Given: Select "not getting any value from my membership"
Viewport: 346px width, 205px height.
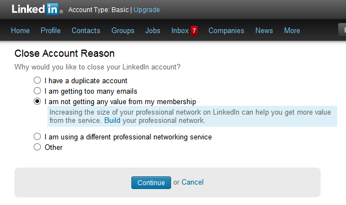Looking at the screenshot, I should (x=38, y=101).
